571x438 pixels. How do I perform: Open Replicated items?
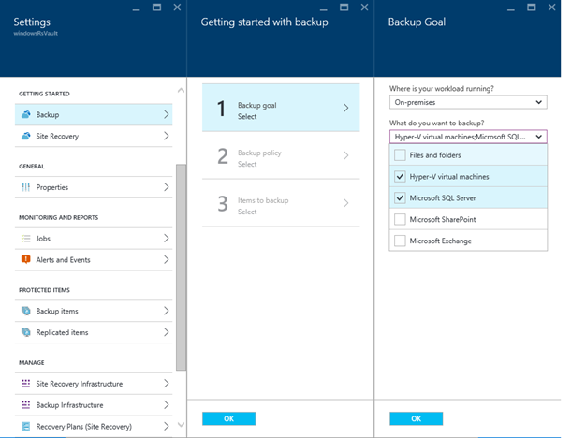pyautogui.click(x=94, y=332)
